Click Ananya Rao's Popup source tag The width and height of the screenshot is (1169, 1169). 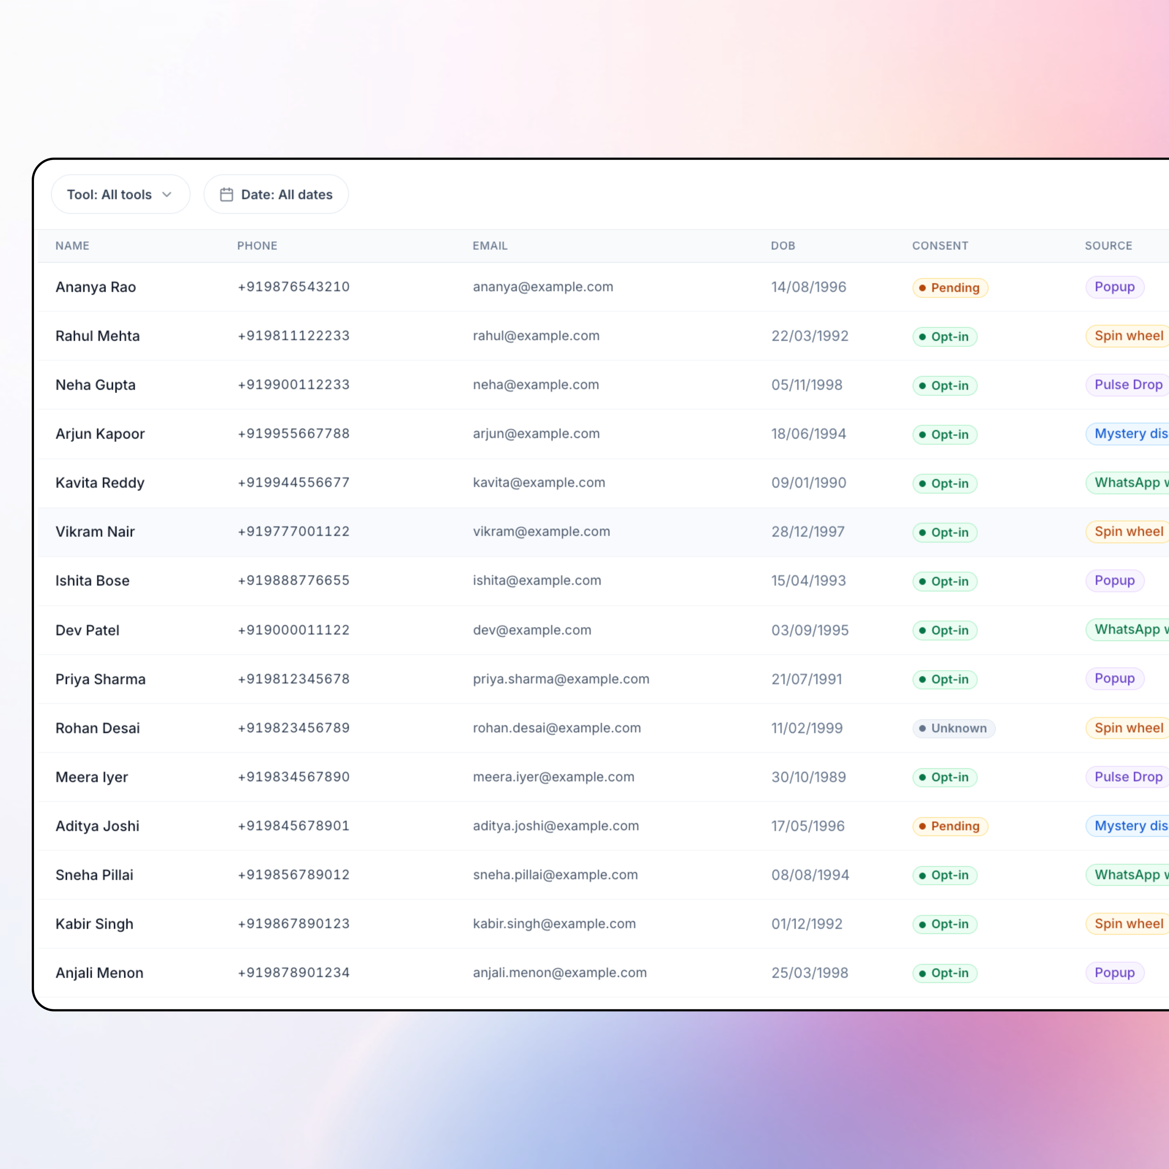click(x=1115, y=287)
